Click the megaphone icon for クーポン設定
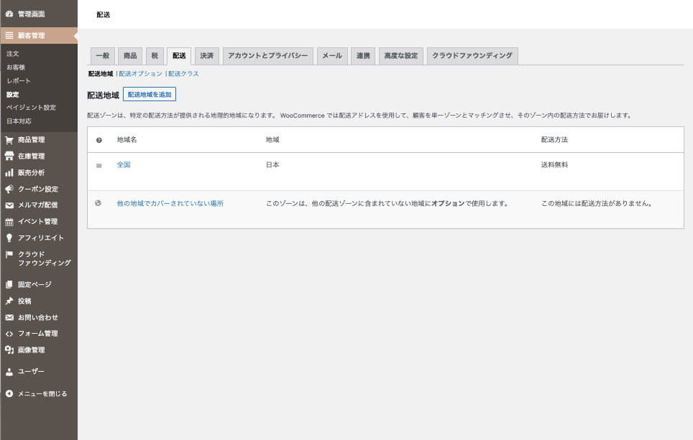 click(x=9, y=189)
